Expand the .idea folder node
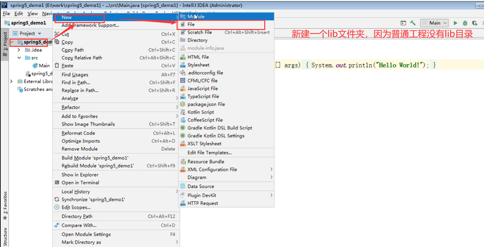Screen dimensions: 484x247 point(19,50)
